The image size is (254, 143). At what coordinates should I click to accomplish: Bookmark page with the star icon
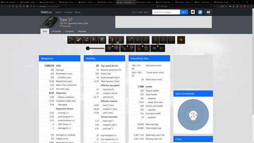click(158, 6)
